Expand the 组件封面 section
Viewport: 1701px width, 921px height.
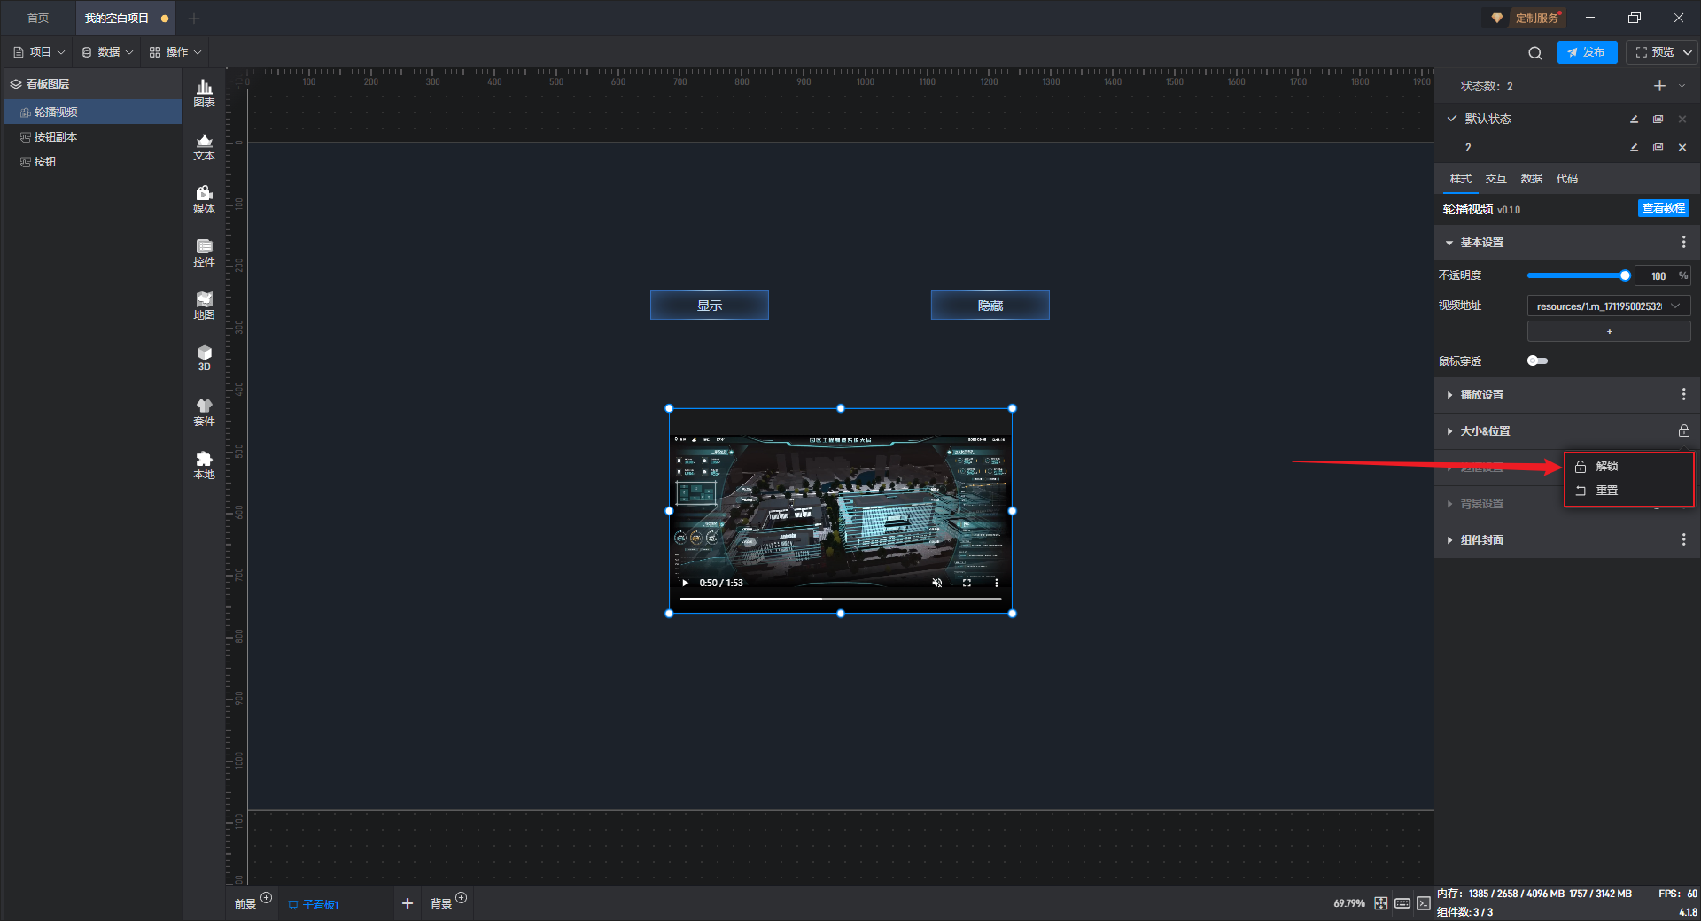coord(1449,540)
